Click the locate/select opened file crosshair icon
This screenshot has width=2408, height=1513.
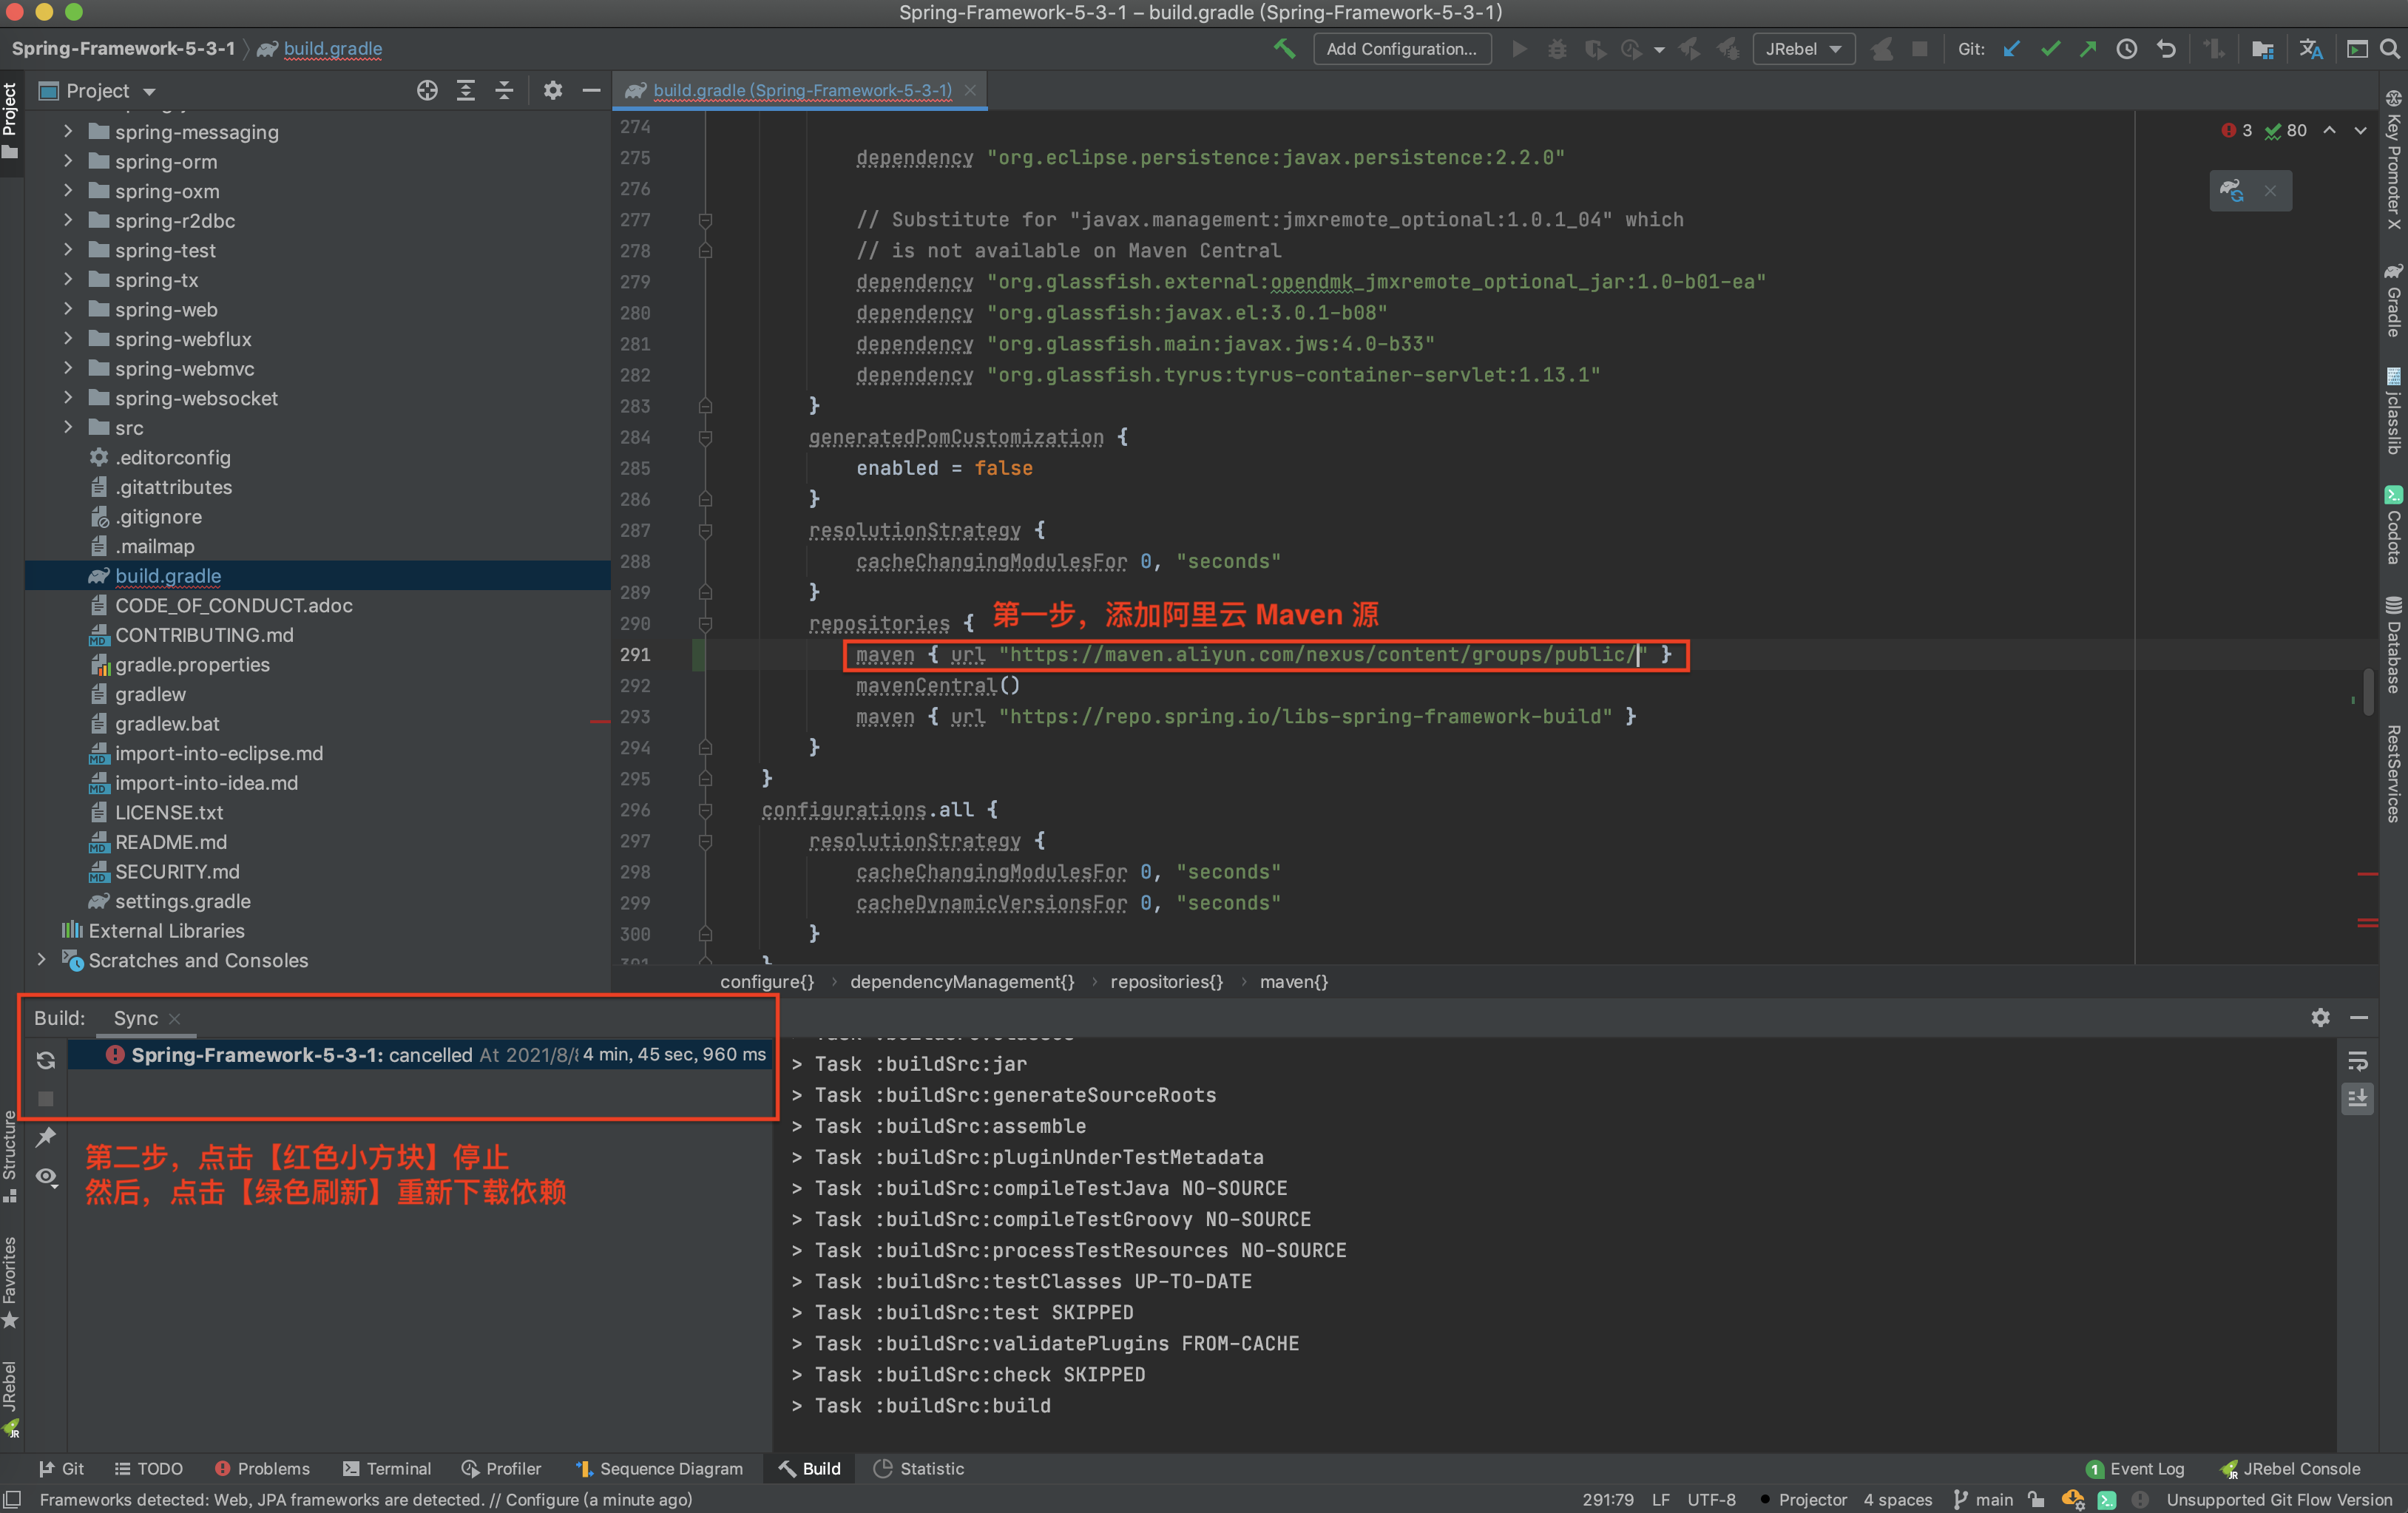[x=427, y=91]
